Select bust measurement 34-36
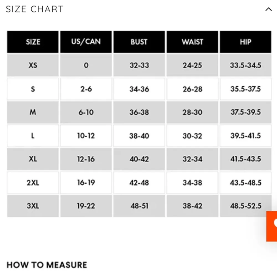The height and width of the screenshot is (277, 277). click(x=139, y=89)
